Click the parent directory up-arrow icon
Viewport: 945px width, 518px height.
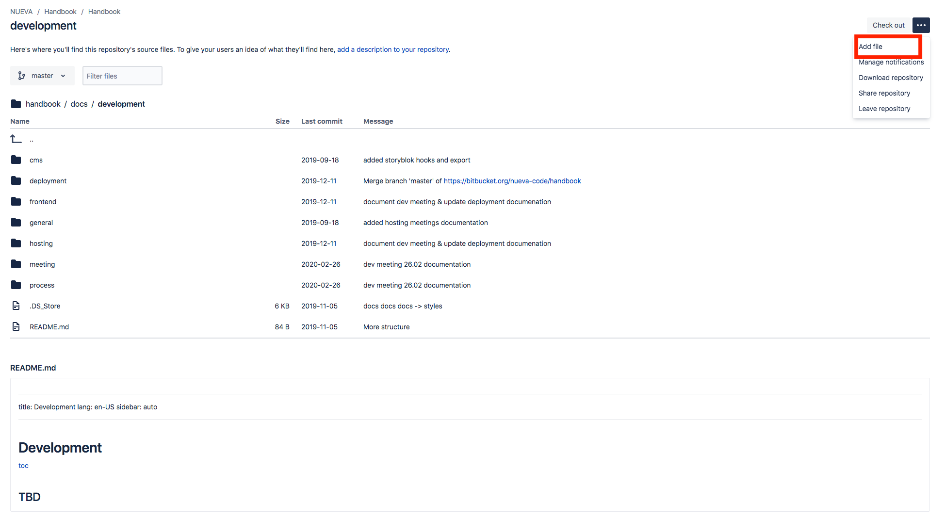16,140
